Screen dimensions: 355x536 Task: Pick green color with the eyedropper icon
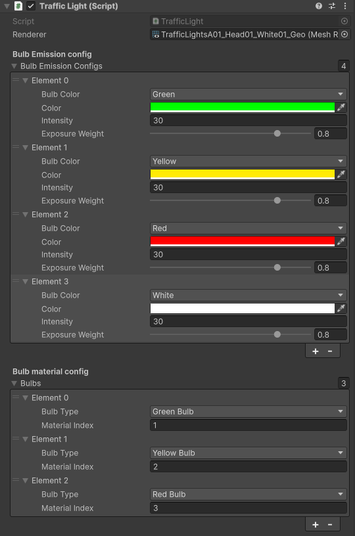(x=341, y=107)
